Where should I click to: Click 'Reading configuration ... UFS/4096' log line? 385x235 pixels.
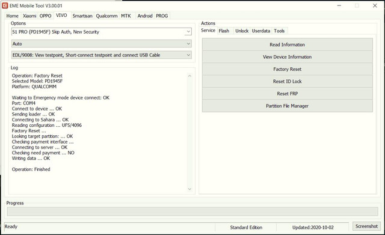coord(47,125)
